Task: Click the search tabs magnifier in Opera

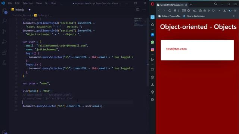Action: click(215, 4)
